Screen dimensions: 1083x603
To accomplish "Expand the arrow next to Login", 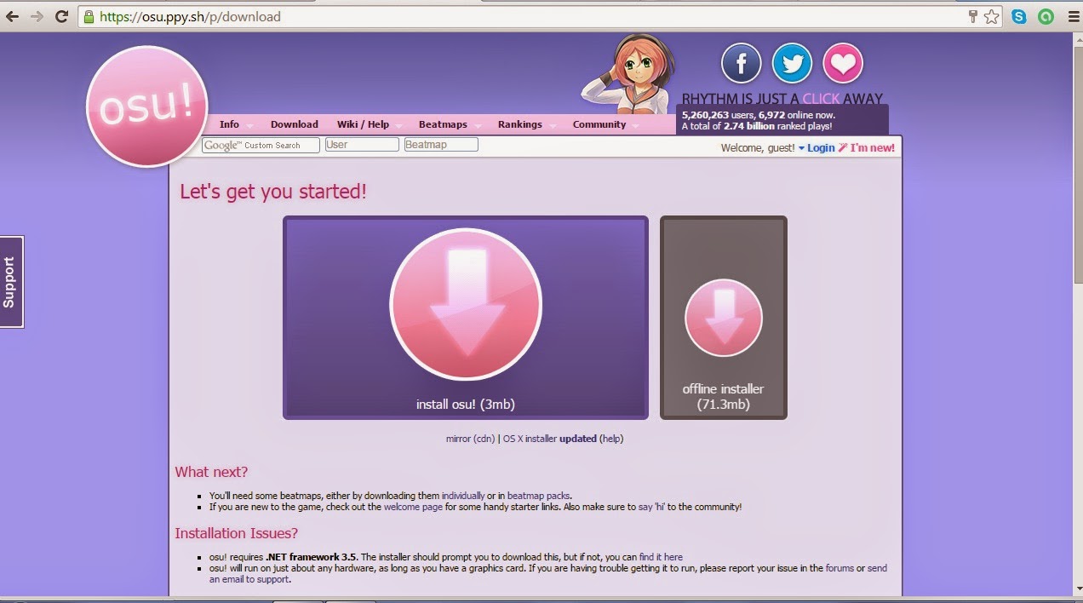I will tap(801, 148).
